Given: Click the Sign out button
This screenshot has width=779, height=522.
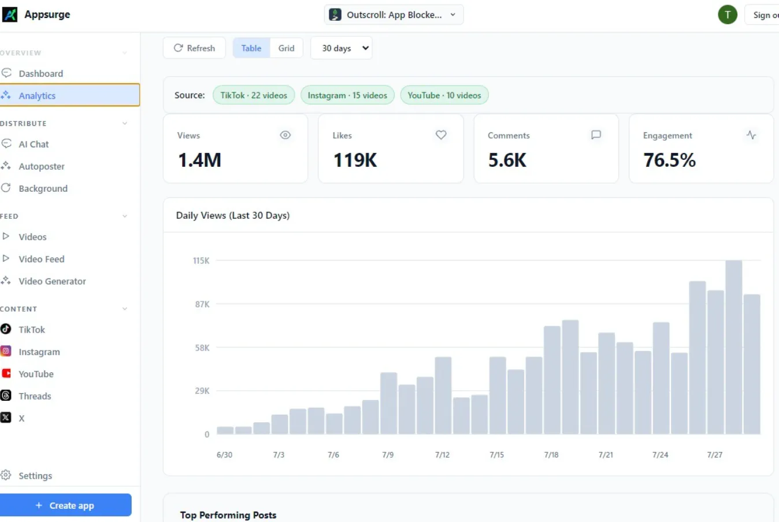Looking at the screenshot, I should tap(762, 15).
